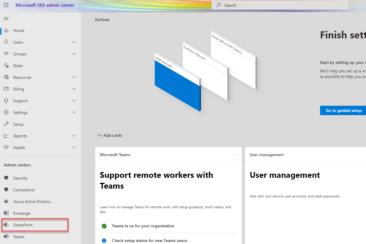Open Microsoft Teams card more options ellipsis

(x=235, y=155)
